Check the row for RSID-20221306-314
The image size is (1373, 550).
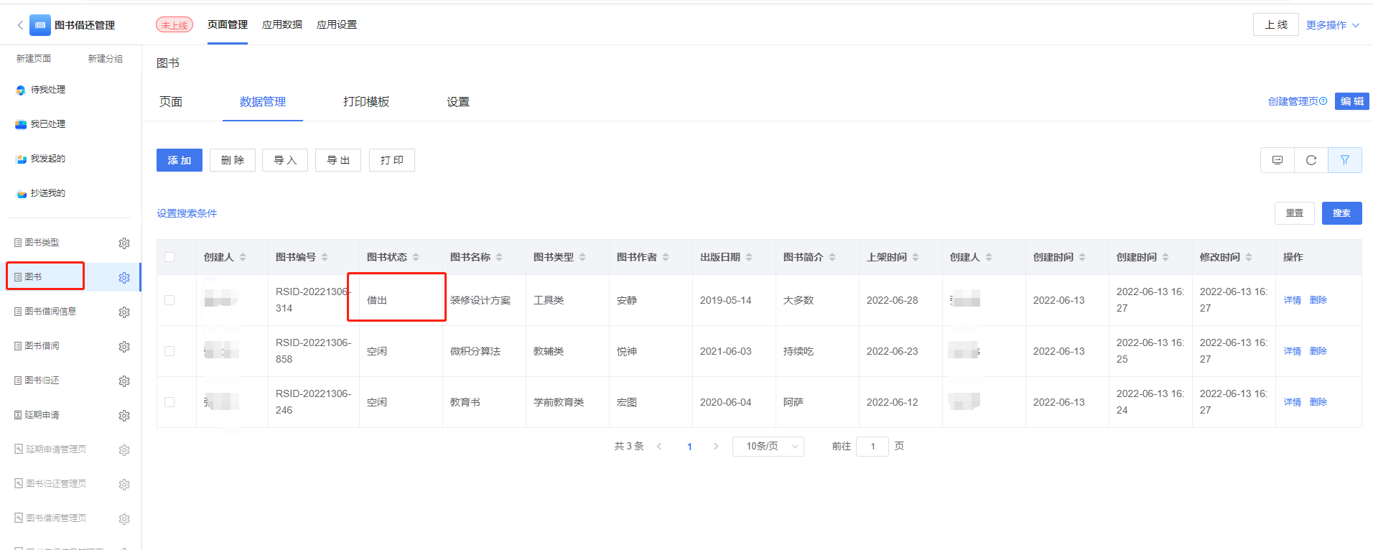point(169,300)
